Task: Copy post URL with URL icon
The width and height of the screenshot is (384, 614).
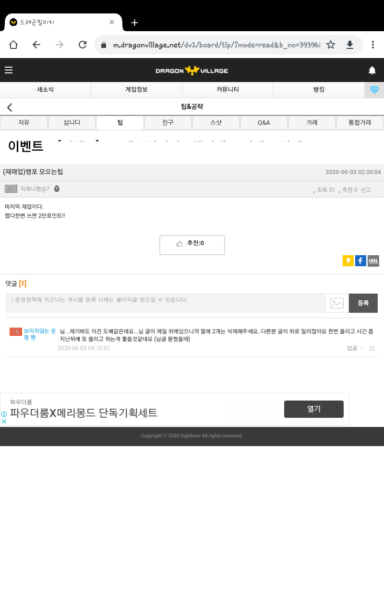Action: coord(373,261)
